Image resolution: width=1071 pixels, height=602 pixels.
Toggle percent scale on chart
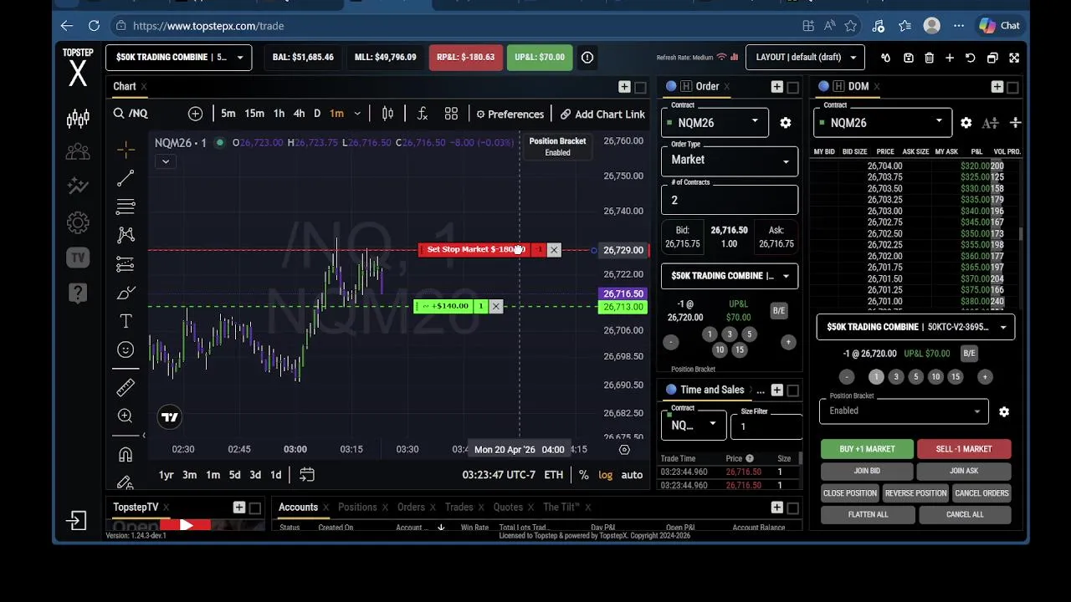tap(583, 475)
